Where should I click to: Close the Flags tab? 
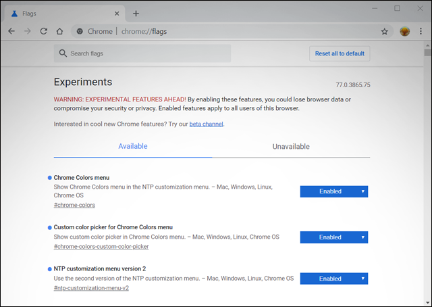pos(117,14)
